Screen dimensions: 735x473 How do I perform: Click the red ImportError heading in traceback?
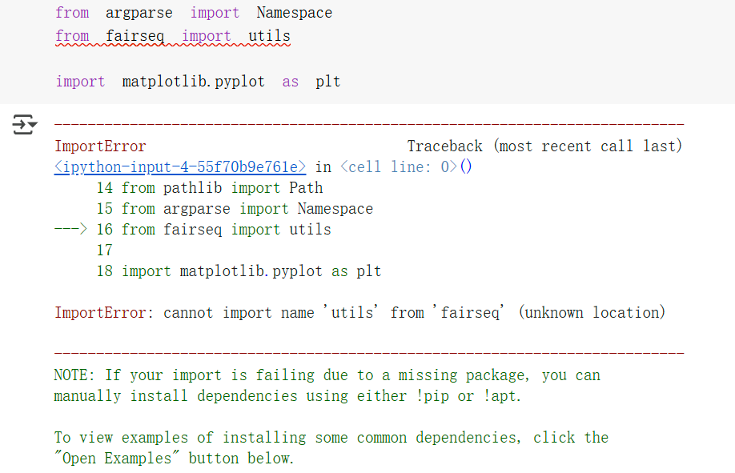pos(100,146)
